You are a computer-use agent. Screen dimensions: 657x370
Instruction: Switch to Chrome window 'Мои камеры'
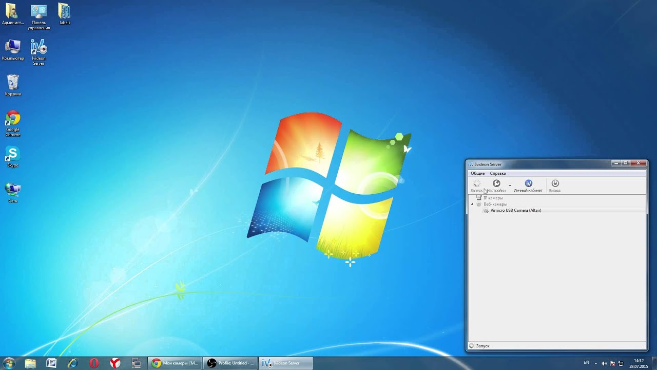tap(175, 363)
